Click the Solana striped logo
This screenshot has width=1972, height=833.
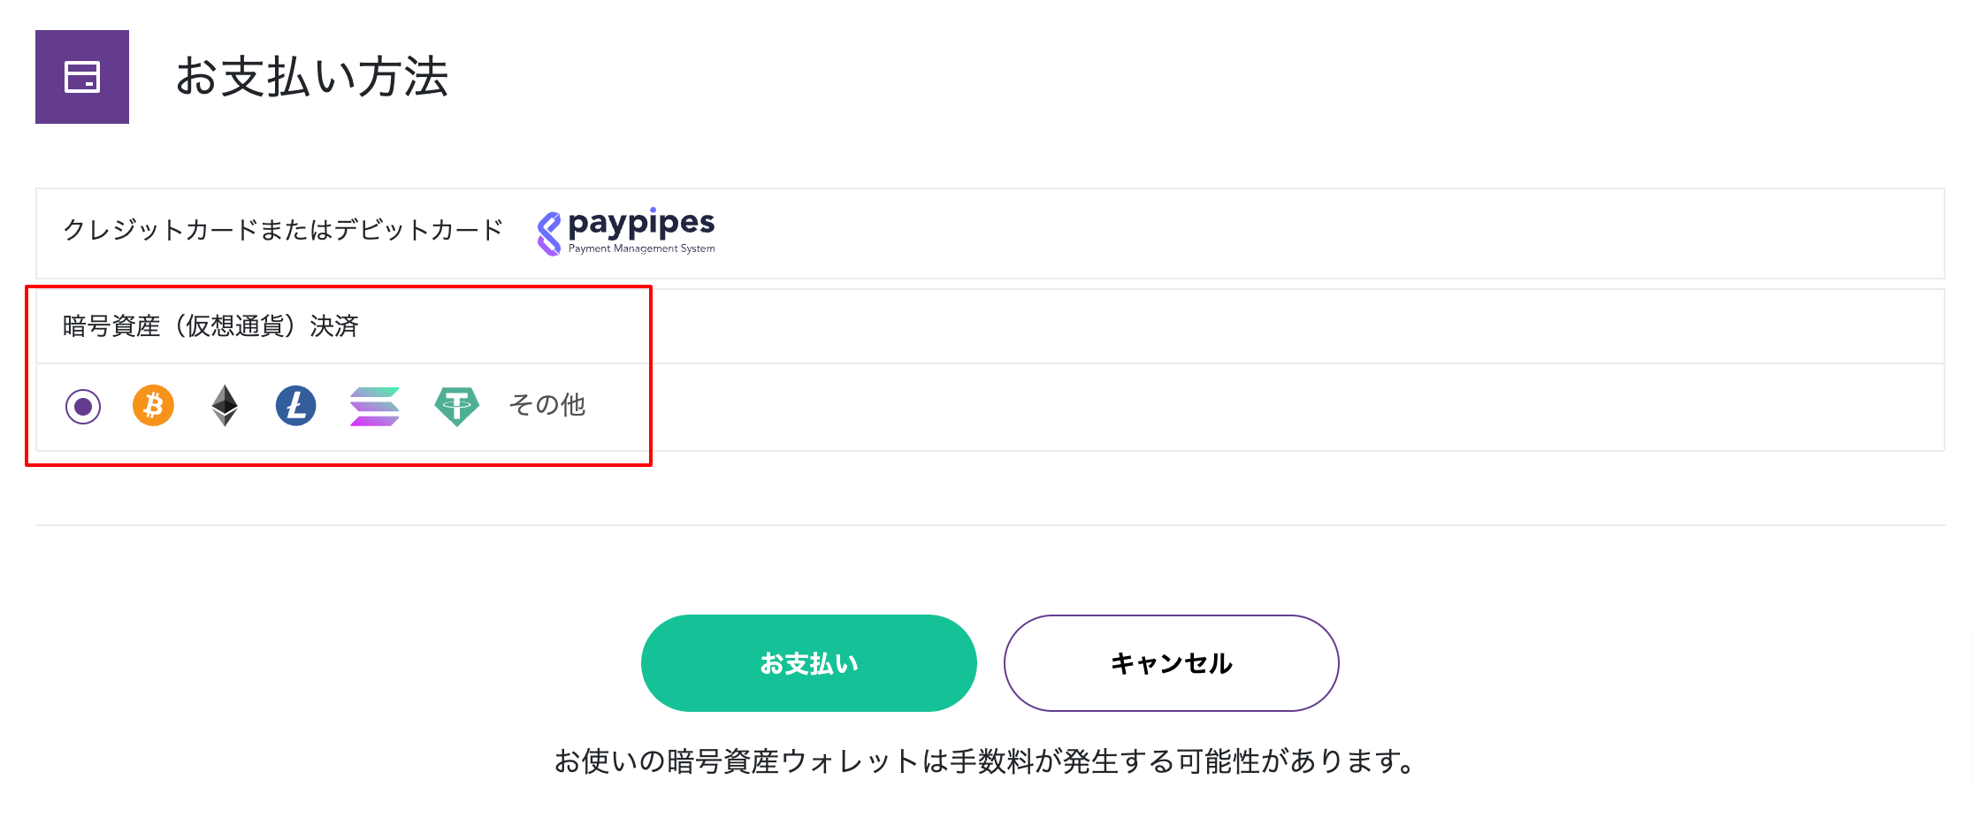[x=375, y=407]
